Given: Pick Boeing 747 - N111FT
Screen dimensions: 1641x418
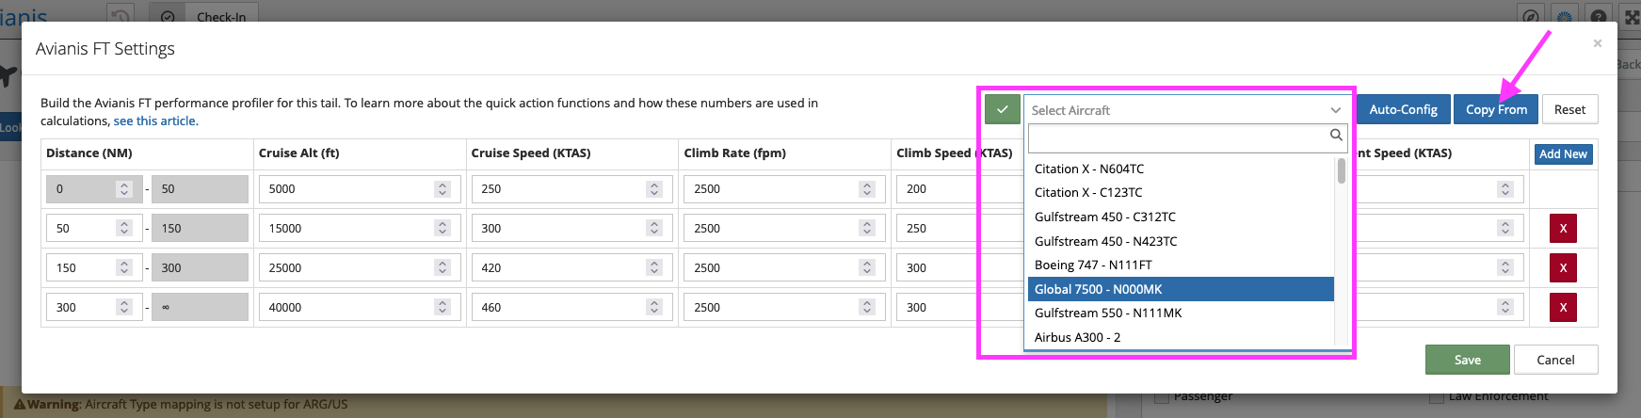Looking at the screenshot, I should pos(1181,265).
